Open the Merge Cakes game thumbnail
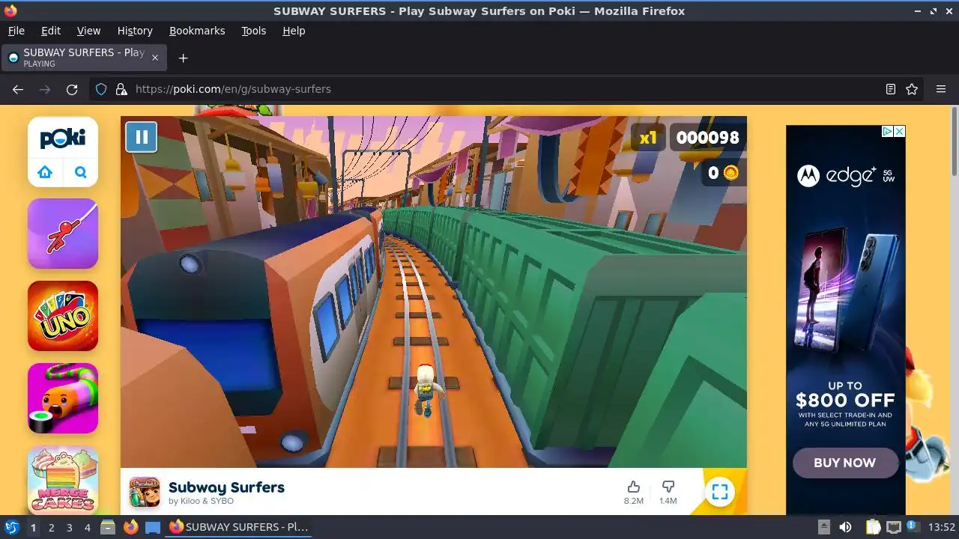This screenshot has width=959, height=539. click(x=63, y=480)
